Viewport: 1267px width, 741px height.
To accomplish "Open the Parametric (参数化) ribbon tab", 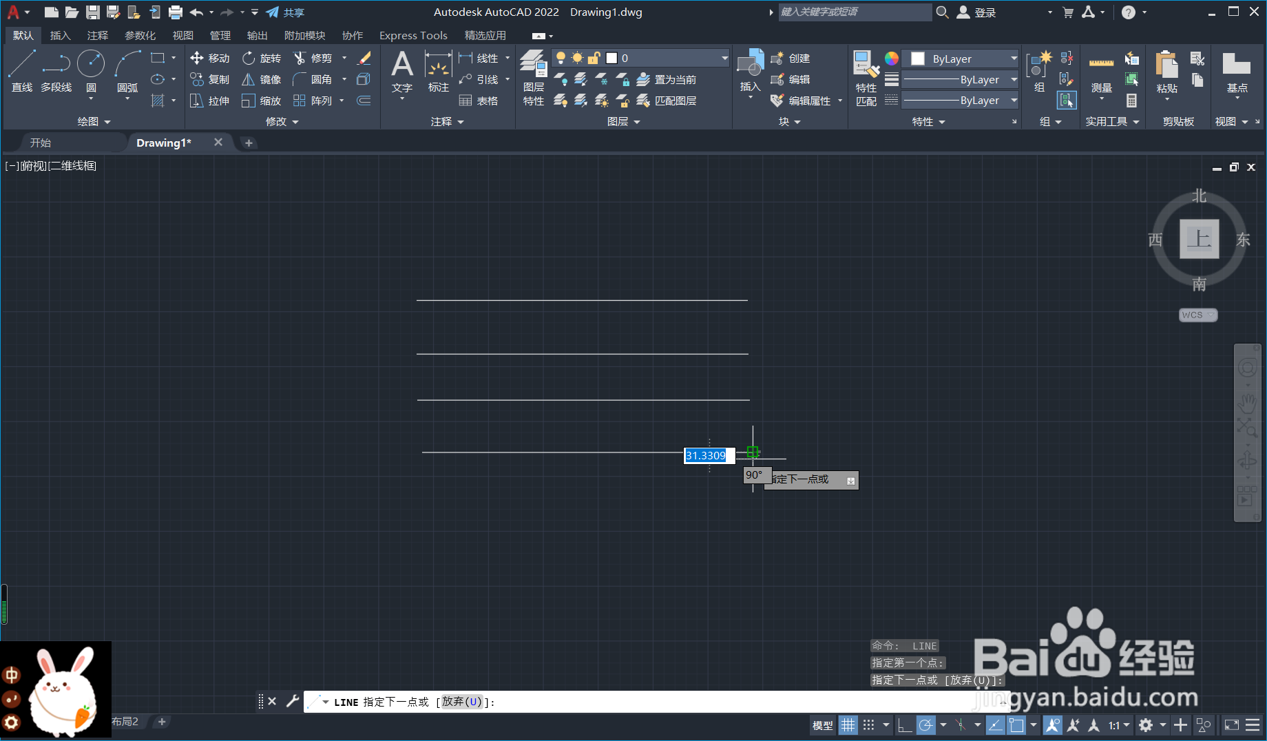I will point(140,35).
